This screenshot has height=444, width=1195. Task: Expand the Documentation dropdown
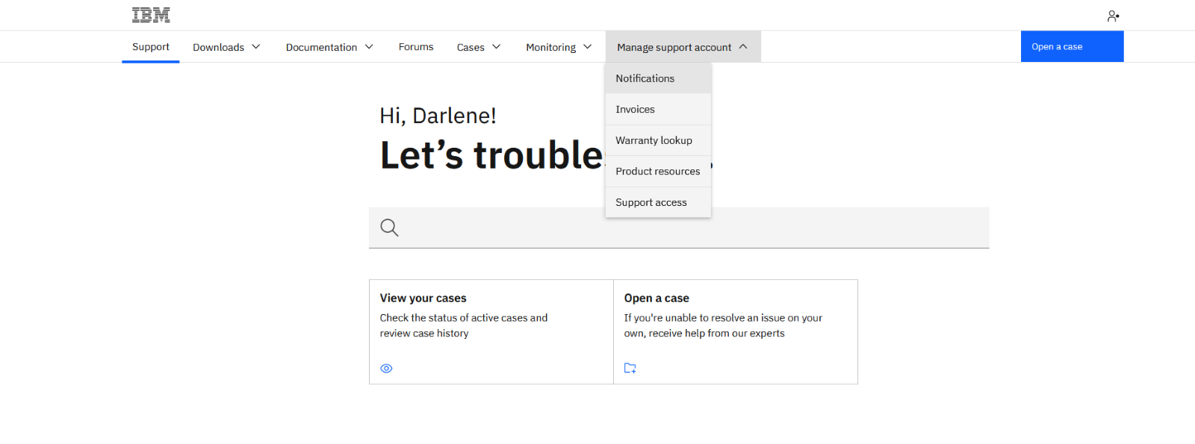click(329, 47)
